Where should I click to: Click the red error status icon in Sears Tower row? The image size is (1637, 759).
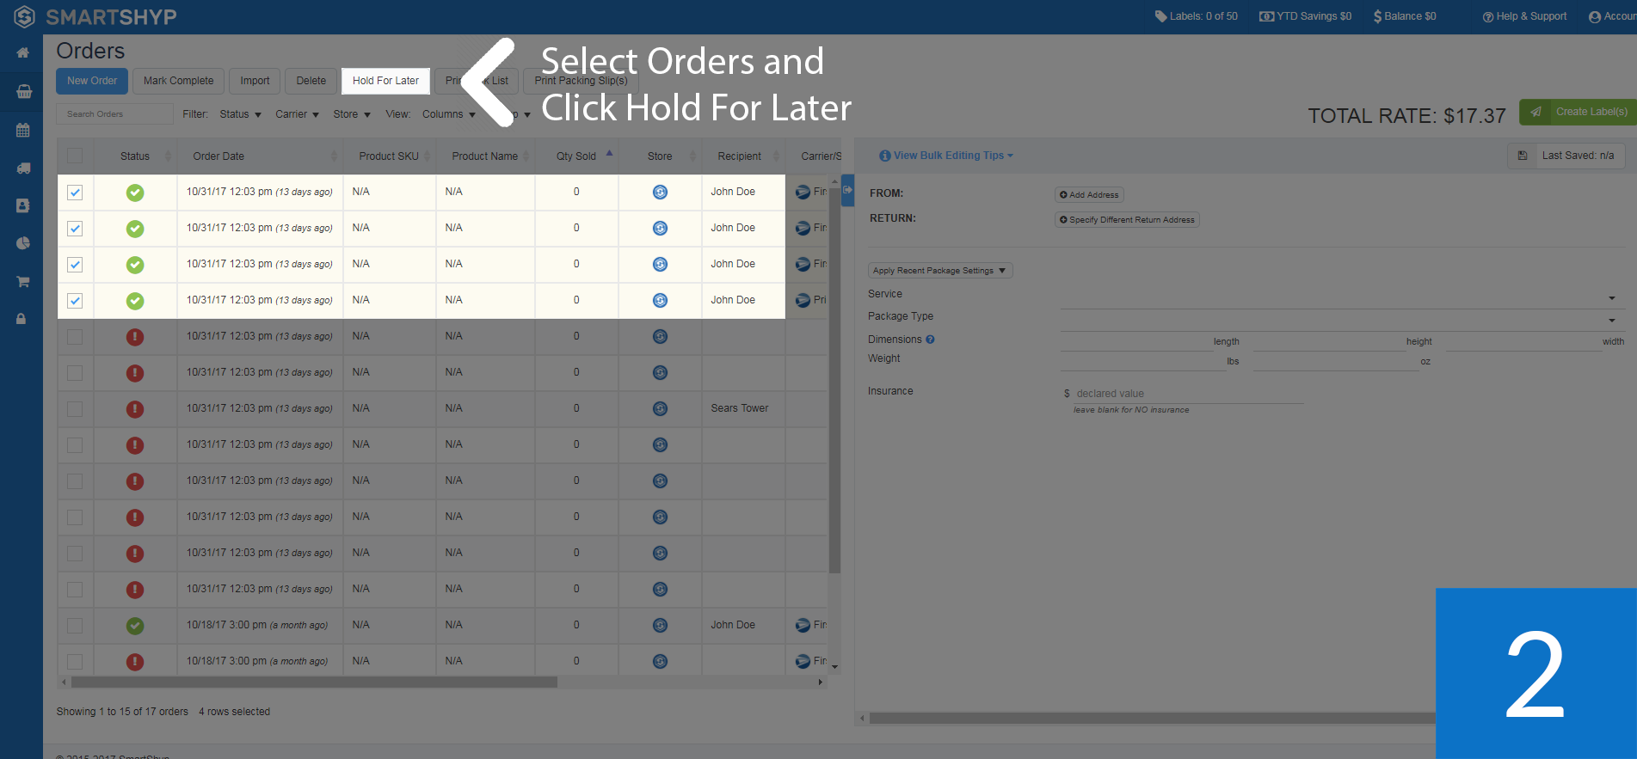click(x=135, y=409)
